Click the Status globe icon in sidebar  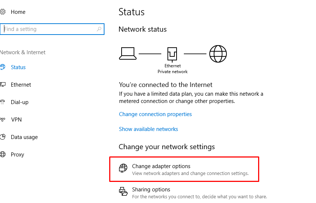pyautogui.click(x=3, y=67)
